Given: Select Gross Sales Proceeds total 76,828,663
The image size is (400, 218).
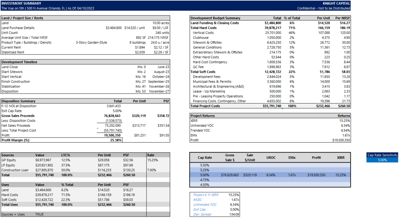Looking at the screenshot, I should (112, 116).
